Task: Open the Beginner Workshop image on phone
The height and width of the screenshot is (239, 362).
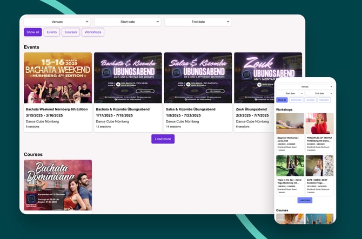Action: tap(290, 124)
